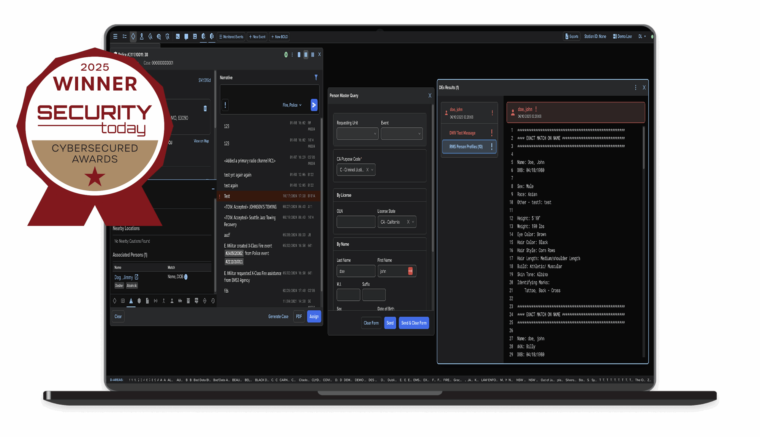
Task: Switch event panel to two-column layout
Action: click(x=305, y=55)
